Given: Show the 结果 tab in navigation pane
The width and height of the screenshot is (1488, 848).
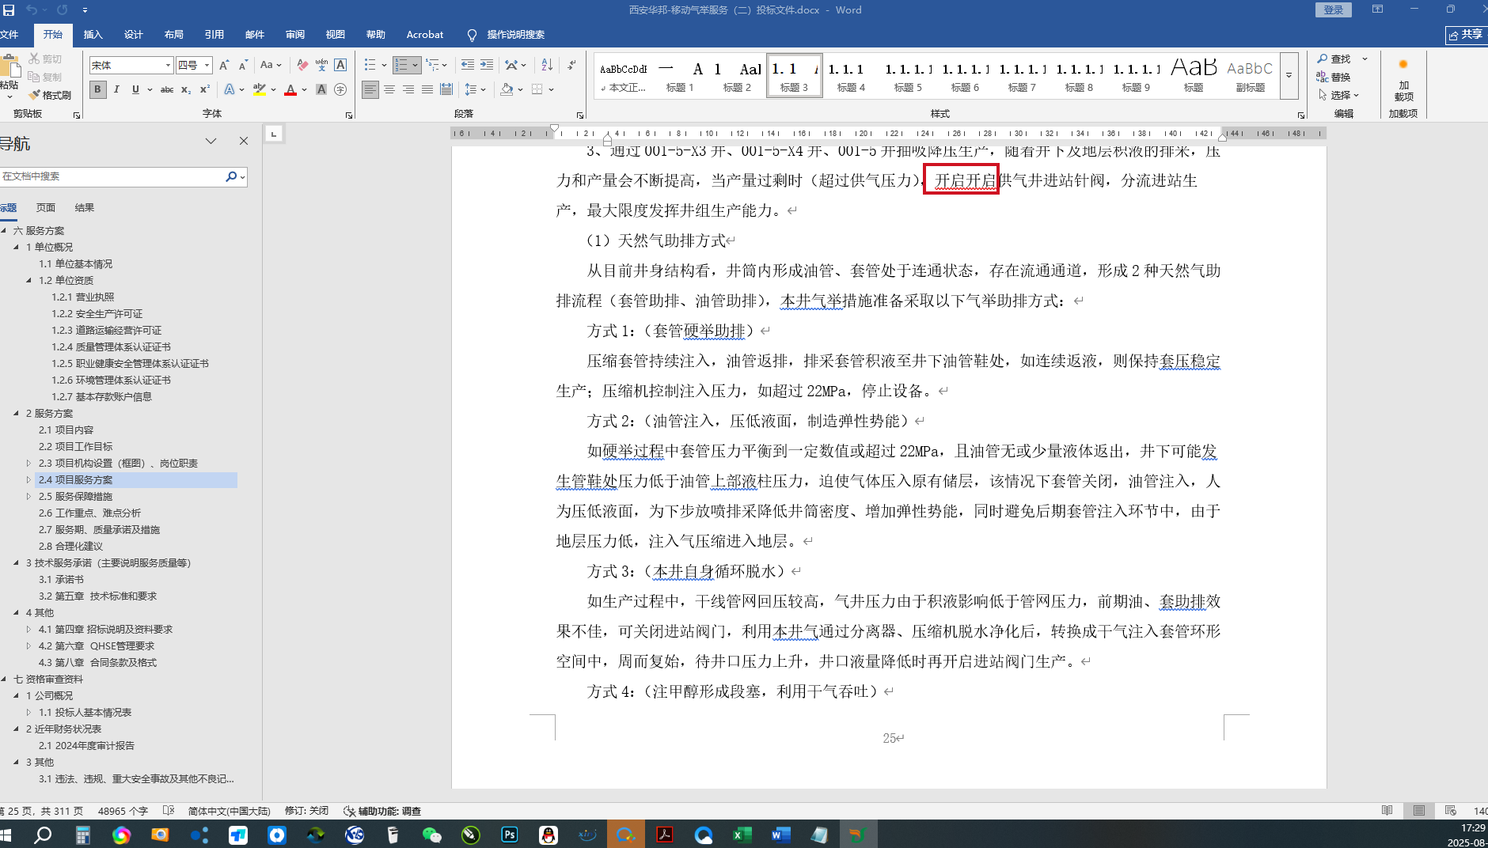Looking at the screenshot, I should tap(85, 207).
